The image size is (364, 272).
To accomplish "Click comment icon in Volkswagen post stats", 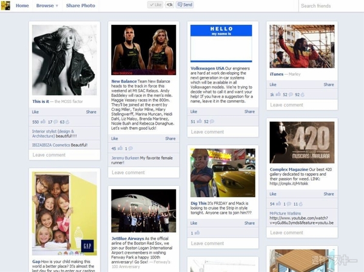I will click(212, 121).
